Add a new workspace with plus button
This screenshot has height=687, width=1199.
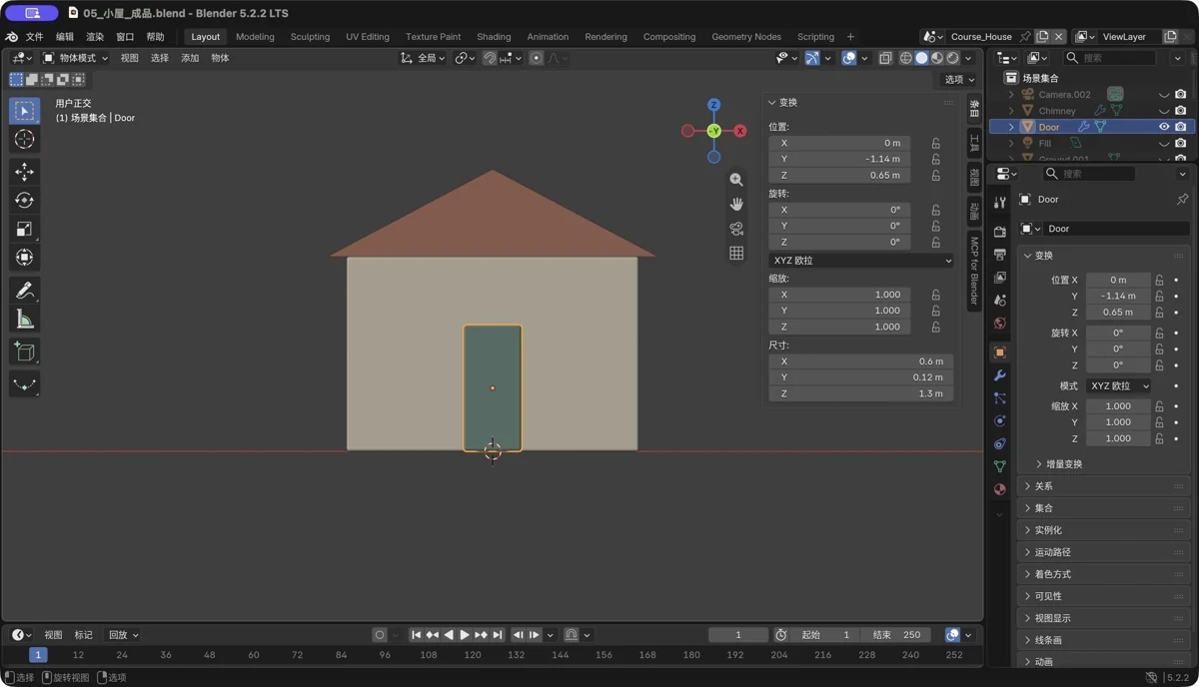850,37
